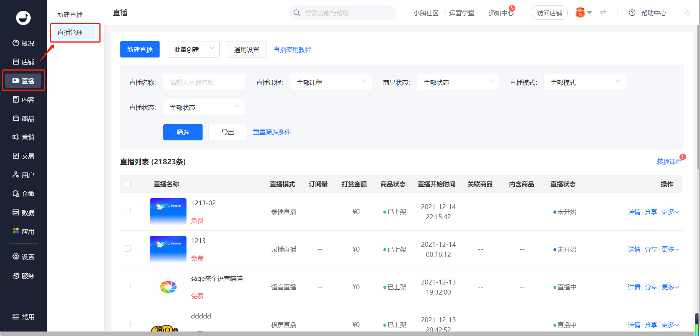Select 新建直播 in the submenu
The height and width of the screenshot is (336, 700).
pos(70,14)
